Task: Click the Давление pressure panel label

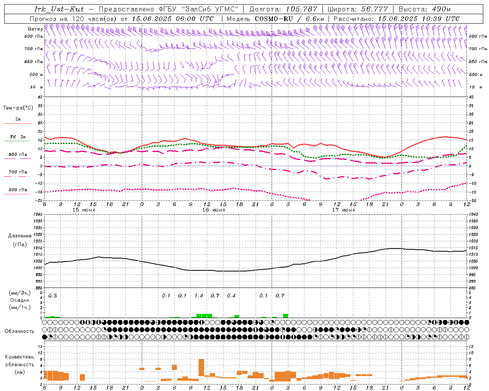Action: pyautogui.click(x=20, y=236)
